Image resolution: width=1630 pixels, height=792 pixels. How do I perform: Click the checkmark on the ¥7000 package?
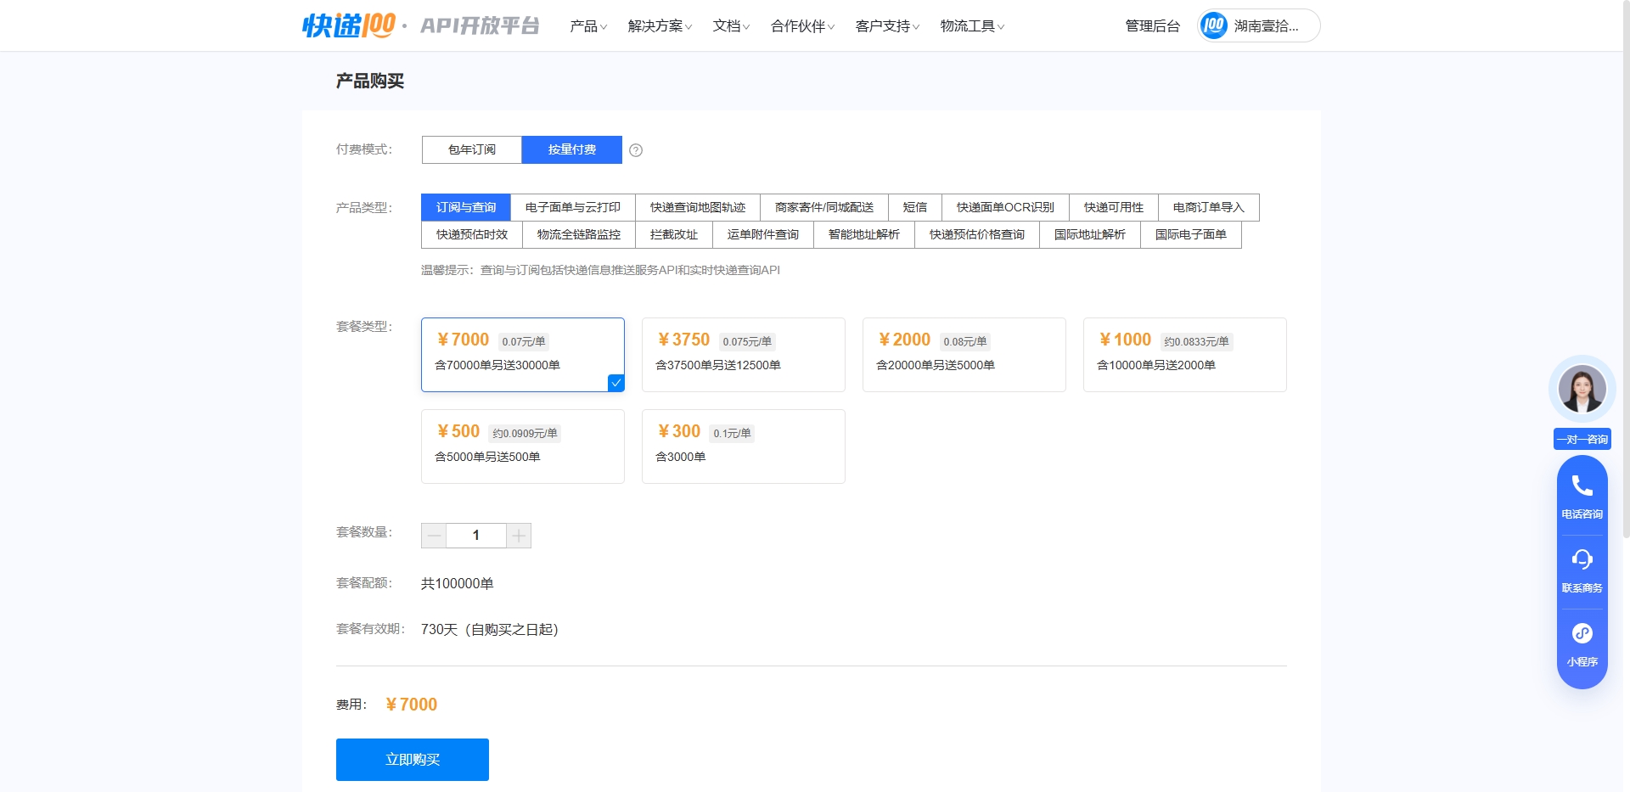click(x=616, y=383)
